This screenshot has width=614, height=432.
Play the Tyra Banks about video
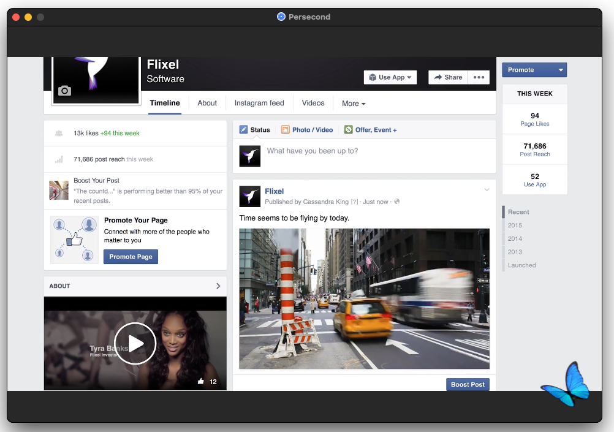pyautogui.click(x=135, y=344)
